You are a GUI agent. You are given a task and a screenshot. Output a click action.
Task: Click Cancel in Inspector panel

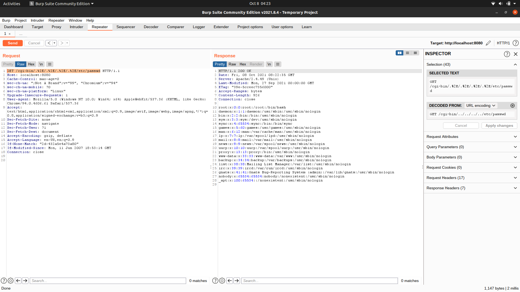point(461,125)
